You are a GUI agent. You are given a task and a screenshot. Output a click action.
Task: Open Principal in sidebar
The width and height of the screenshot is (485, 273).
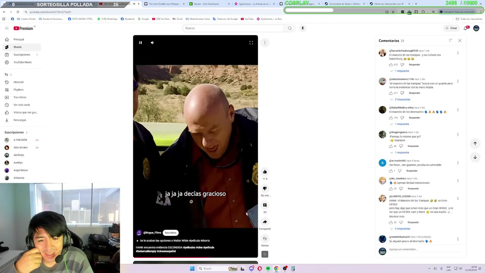(21, 39)
